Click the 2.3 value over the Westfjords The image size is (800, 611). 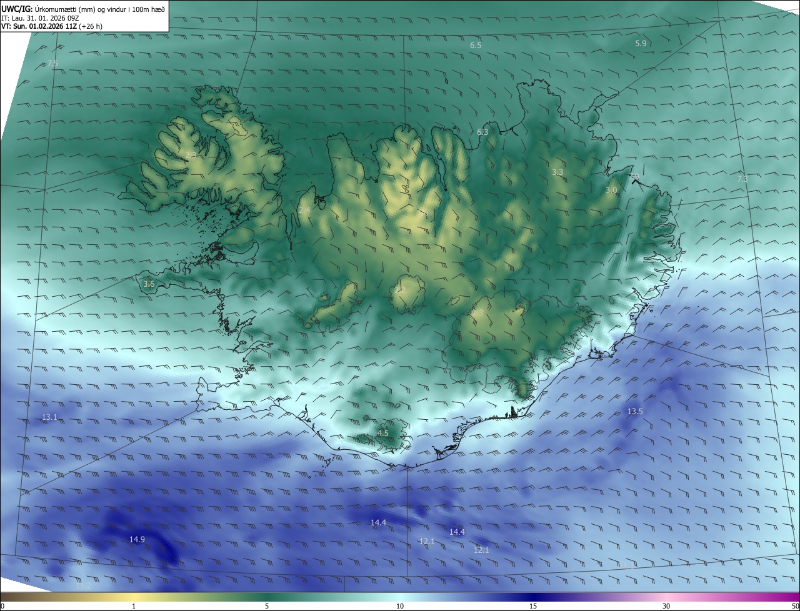[x=191, y=155]
